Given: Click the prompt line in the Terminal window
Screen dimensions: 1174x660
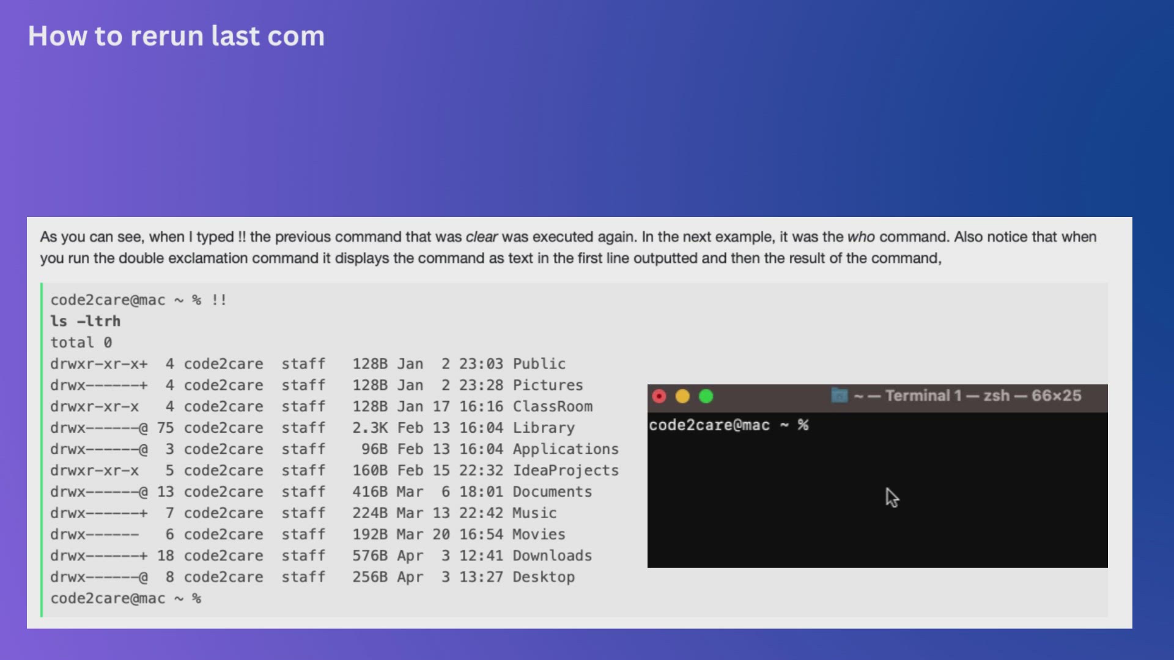Looking at the screenshot, I should coord(728,425).
